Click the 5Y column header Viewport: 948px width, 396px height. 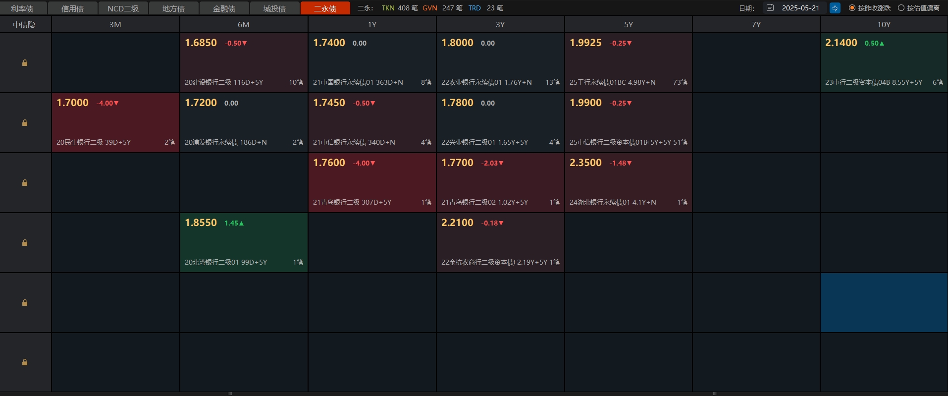click(x=629, y=24)
